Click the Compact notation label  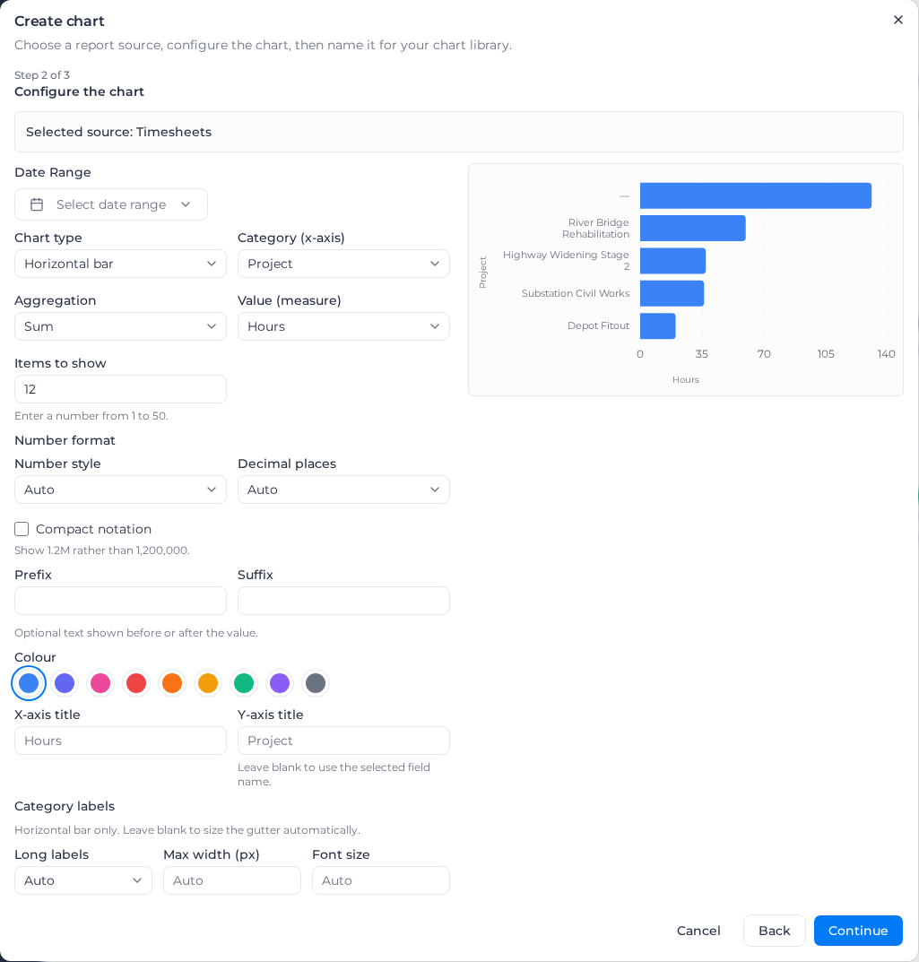pos(94,529)
